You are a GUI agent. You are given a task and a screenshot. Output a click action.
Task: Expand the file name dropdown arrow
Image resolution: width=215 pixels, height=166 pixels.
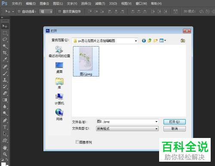click(157, 122)
